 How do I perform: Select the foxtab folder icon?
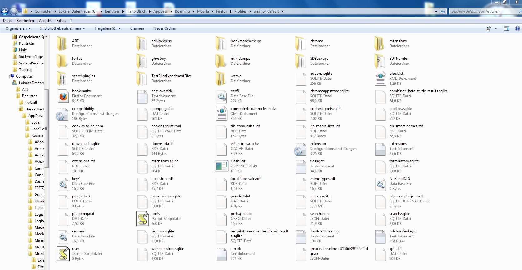pyautogui.click(x=62, y=61)
